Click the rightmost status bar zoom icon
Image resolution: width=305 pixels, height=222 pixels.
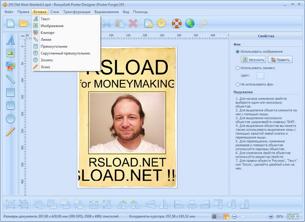[x=296, y=216]
